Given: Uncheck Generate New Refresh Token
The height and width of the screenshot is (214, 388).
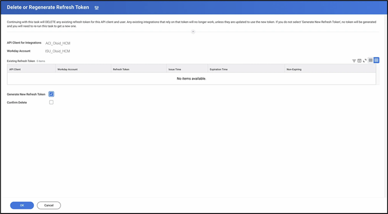Looking at the screenshot, I should click(51, 94).
